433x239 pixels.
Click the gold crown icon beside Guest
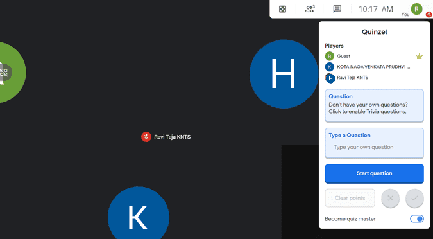[419, 56]
